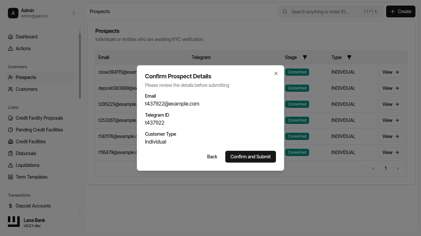Screen dimensions: 421x236
Task: Click the Deposit Accounts dollar icon
Action: 11,206
